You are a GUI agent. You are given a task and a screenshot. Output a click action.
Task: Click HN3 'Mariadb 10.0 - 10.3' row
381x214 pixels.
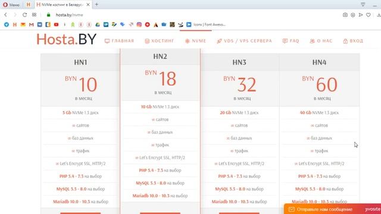pos(239,202)
